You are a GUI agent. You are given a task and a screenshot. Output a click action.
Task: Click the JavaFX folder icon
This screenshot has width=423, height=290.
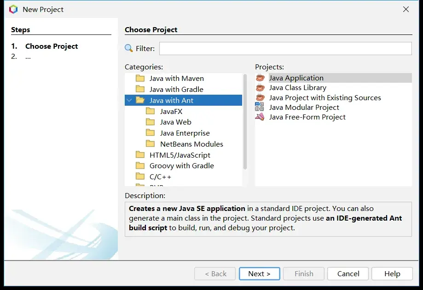click(x=150, y=111)
